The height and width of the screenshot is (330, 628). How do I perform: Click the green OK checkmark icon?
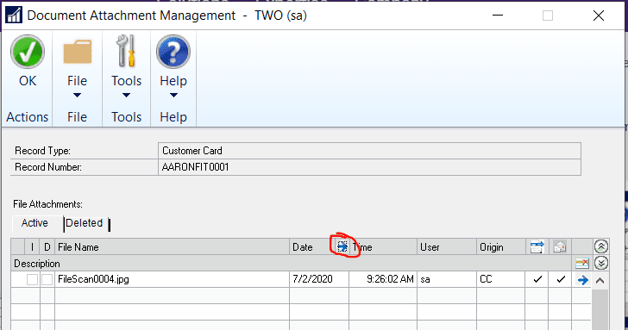[x=28, y=52]
